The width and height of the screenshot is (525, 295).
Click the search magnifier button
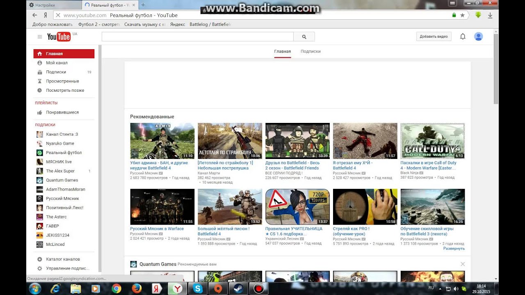[x=304, y=37]
